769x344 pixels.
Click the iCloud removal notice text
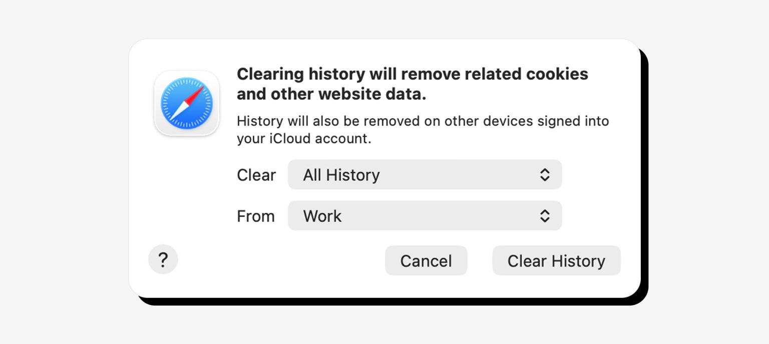click(x=422, y=129)
